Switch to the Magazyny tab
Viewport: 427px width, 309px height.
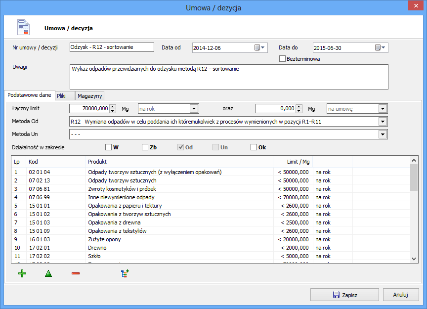pyautogui.click(x=89, y=96)
